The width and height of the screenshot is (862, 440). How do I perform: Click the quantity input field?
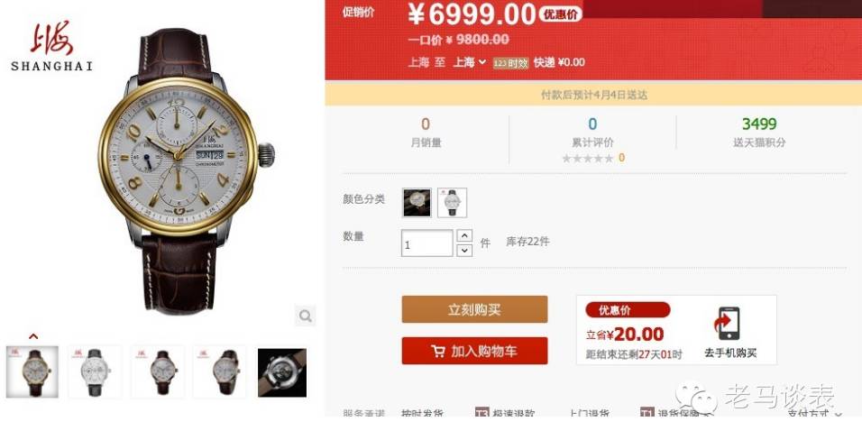pos(427,243)
